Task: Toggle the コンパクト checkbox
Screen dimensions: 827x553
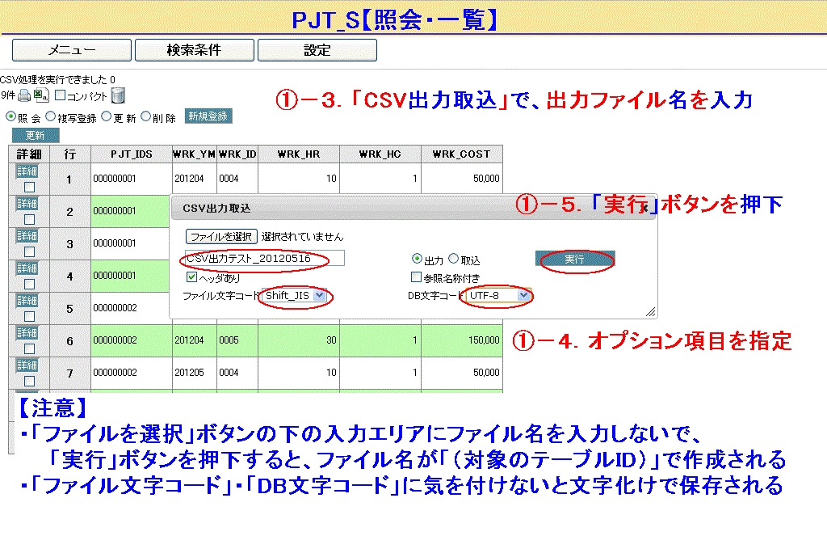Action: 60,95
